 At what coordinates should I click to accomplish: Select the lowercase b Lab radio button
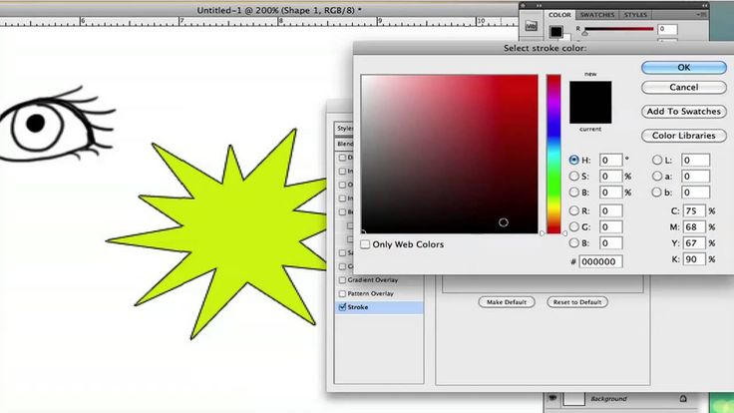coord(657,192)
